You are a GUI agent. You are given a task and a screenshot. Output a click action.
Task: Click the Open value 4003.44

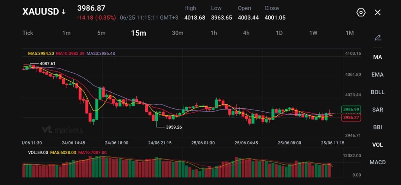pos(248,18)
